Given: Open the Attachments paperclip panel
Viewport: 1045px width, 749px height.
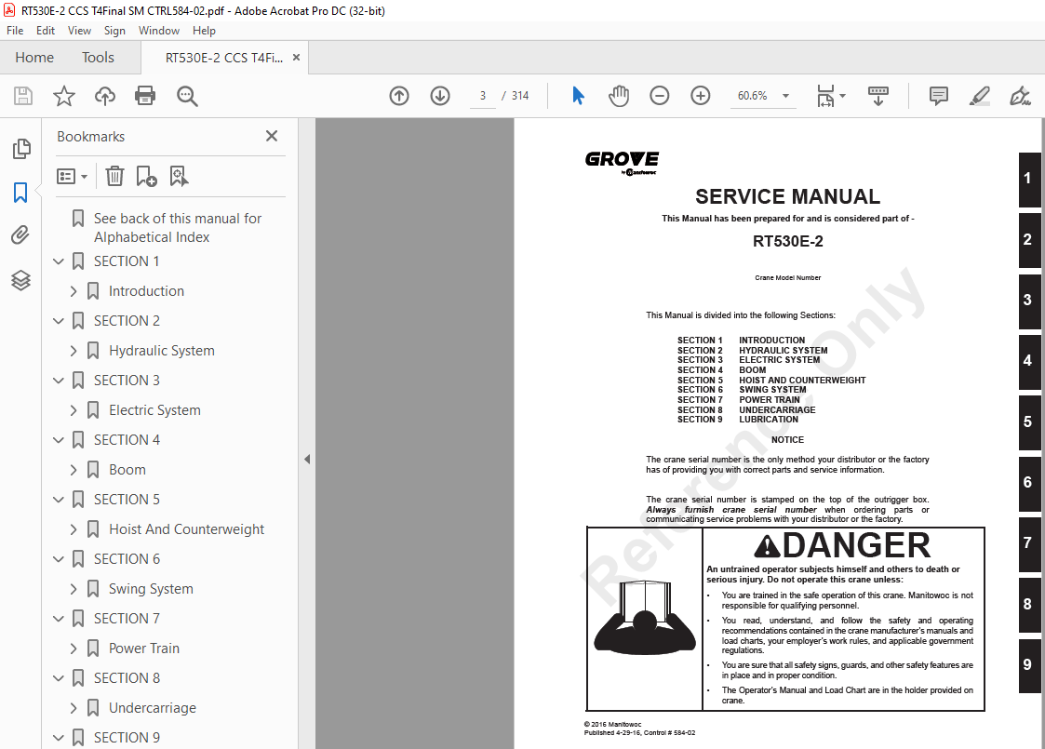Looking at the screenshot, I should click(20, 235).
